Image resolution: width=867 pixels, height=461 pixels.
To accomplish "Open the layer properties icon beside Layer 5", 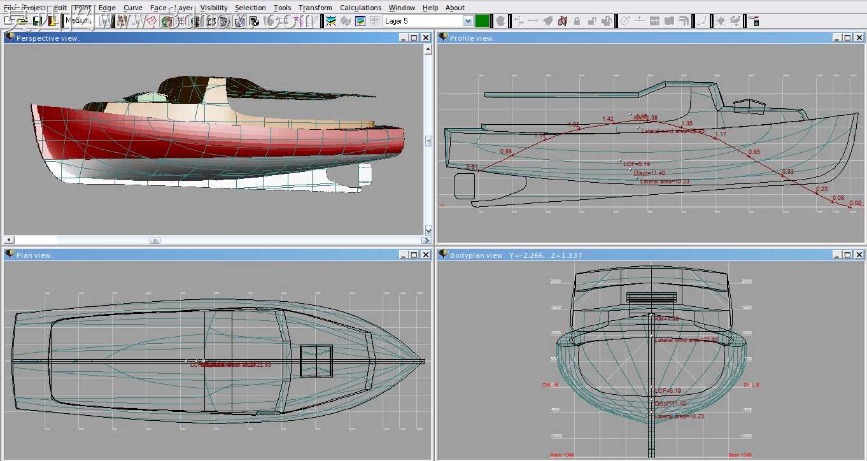I will pyautogui.click(x=360, y=21).
